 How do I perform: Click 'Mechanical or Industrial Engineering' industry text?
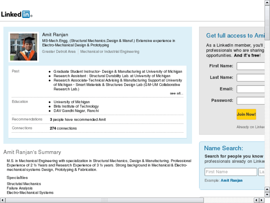click(x=110, y=51)
